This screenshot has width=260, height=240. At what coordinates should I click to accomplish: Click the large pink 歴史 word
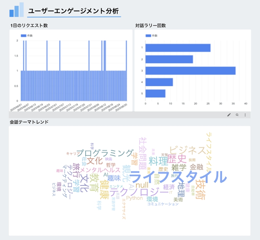click(x=177, y=159)
